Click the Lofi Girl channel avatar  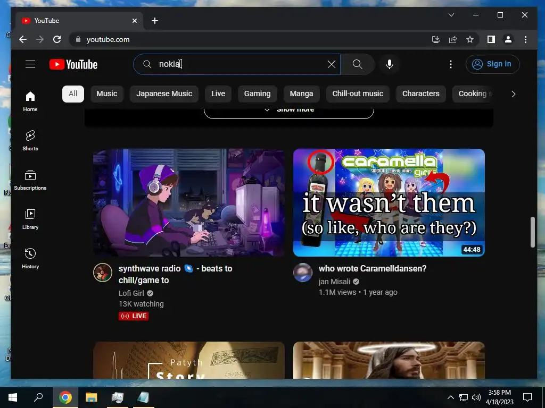tap(103, 273)
